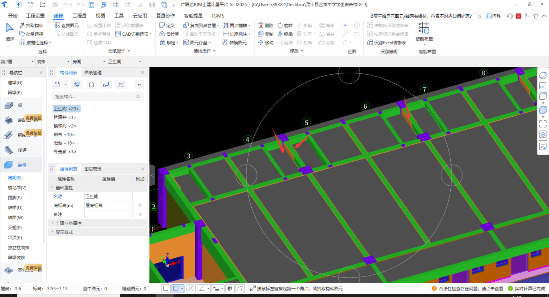Select 宿舍 <10> in component list
The width and height of the screenshot is (549, 297).
(64, 135)
